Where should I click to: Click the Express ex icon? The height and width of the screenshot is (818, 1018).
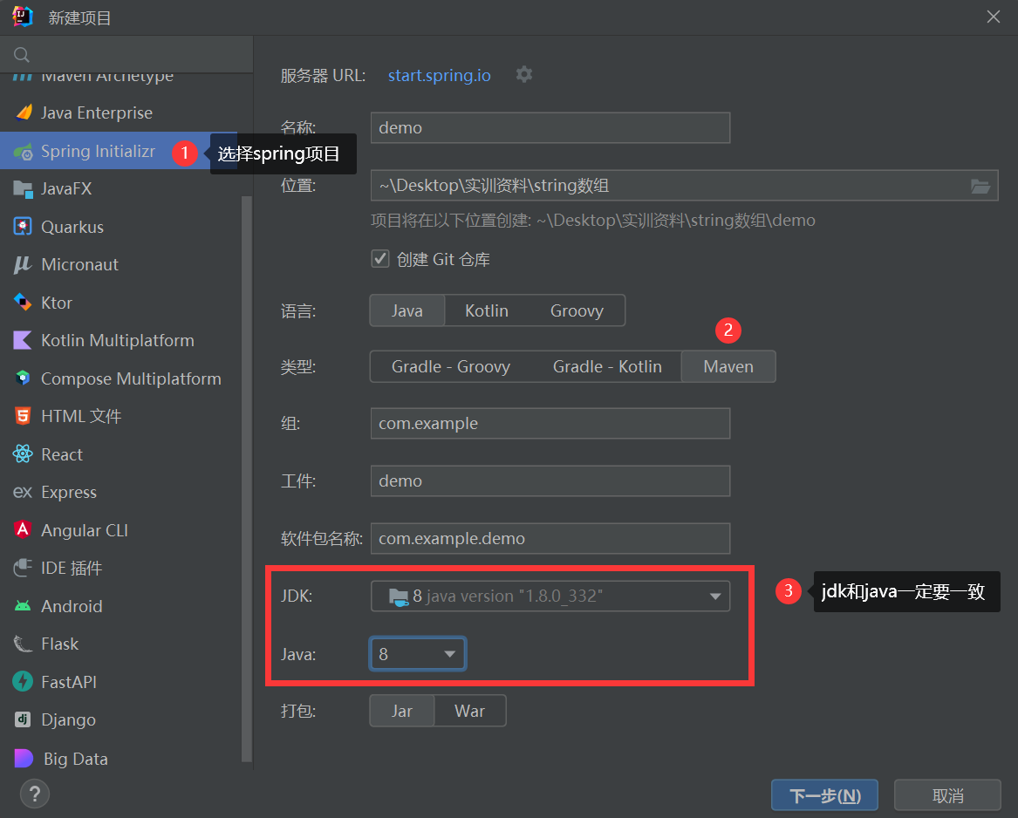[x=23, y=492]
